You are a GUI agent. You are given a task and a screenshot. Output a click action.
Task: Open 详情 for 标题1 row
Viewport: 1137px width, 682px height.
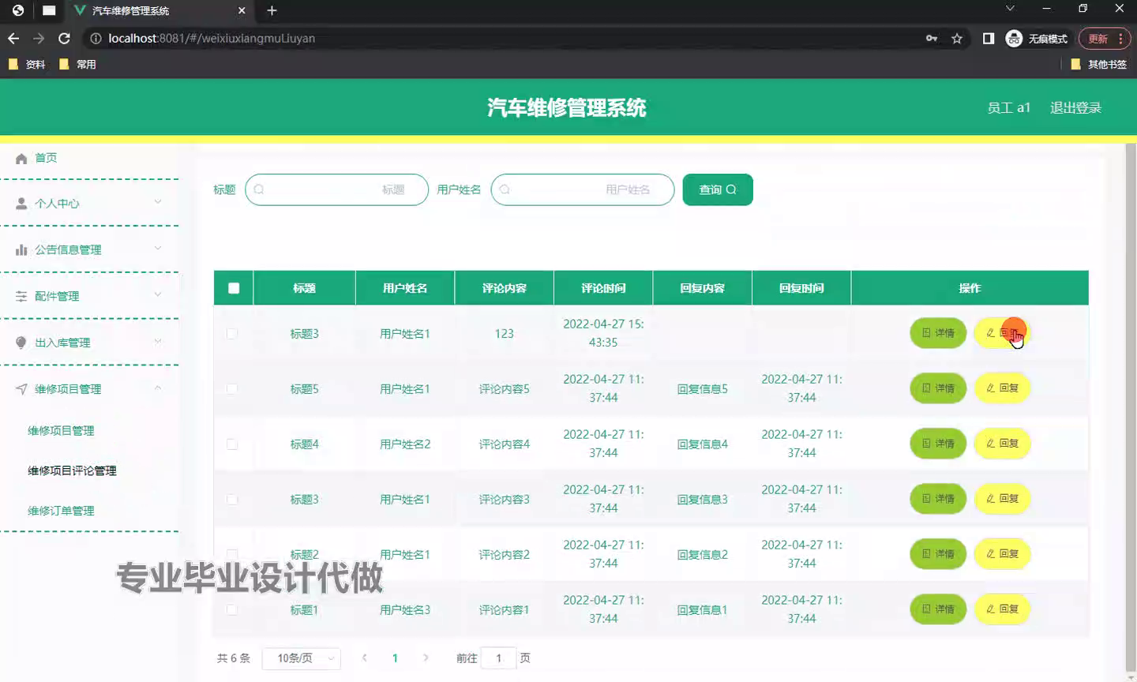click(938, 609)
